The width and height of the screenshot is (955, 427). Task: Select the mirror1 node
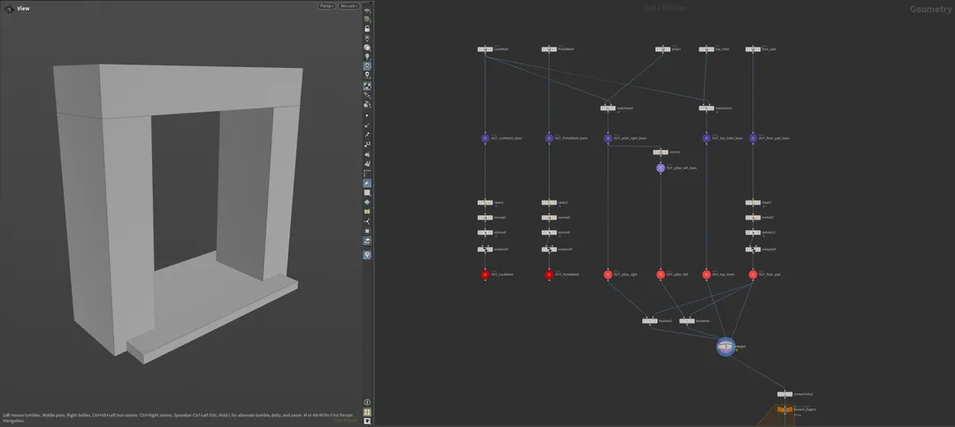tap(661, 152)
